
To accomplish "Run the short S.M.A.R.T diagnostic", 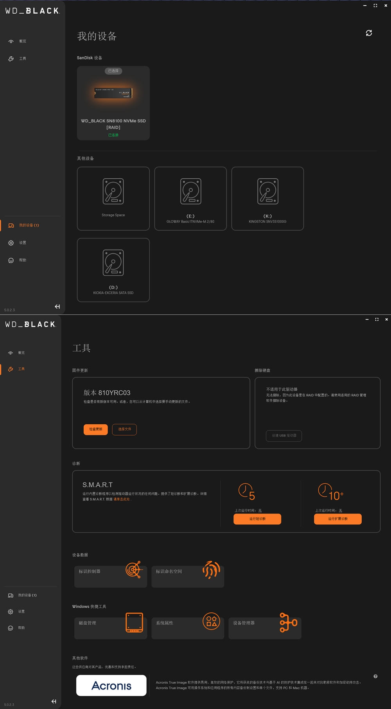I will click(x=257, y=519).
